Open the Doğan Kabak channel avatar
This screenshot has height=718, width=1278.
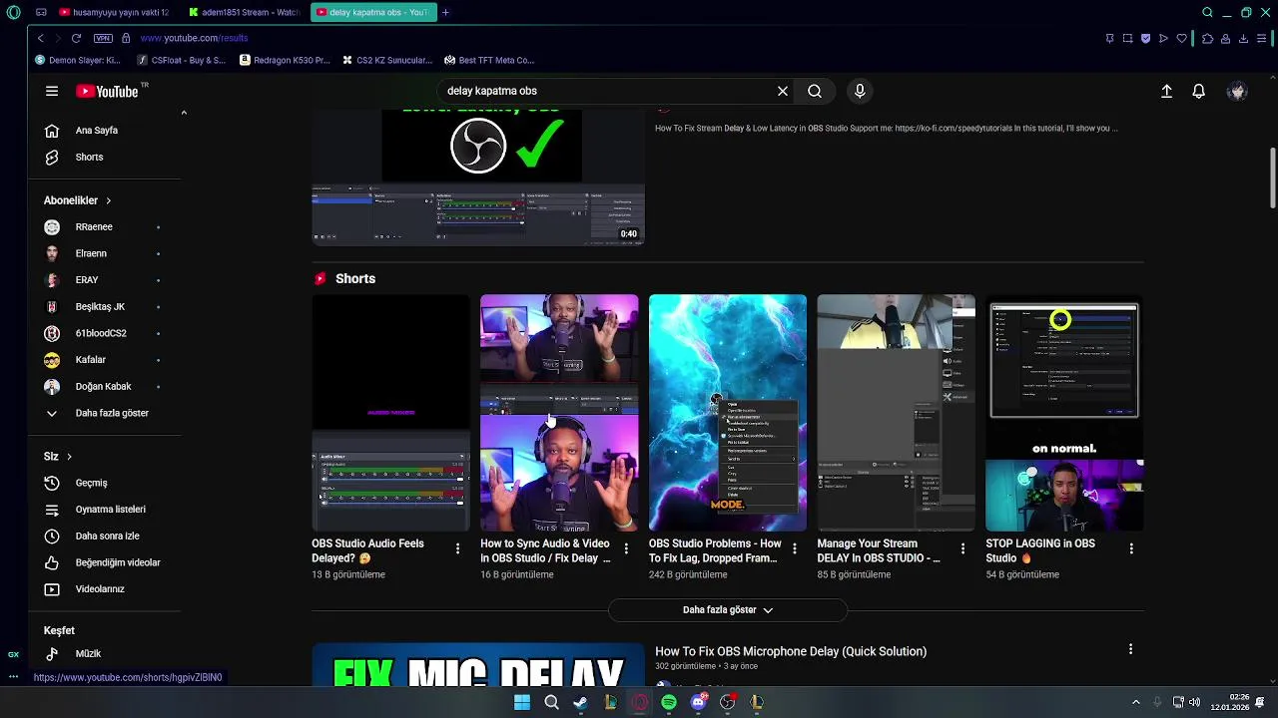click(52, 387)
